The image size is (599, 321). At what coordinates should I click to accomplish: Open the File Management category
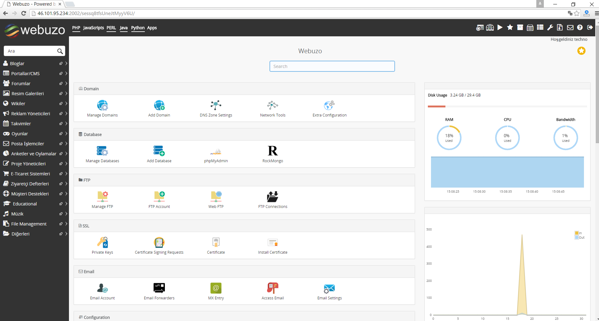(29, 224)
